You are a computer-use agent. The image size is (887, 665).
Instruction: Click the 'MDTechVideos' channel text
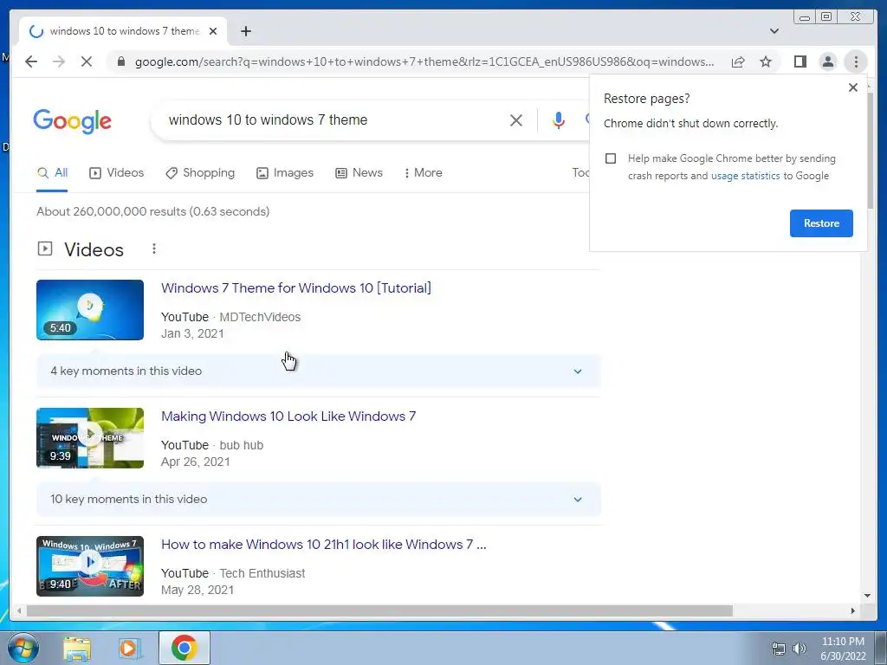pyautogui.click(x=260, y=317)
